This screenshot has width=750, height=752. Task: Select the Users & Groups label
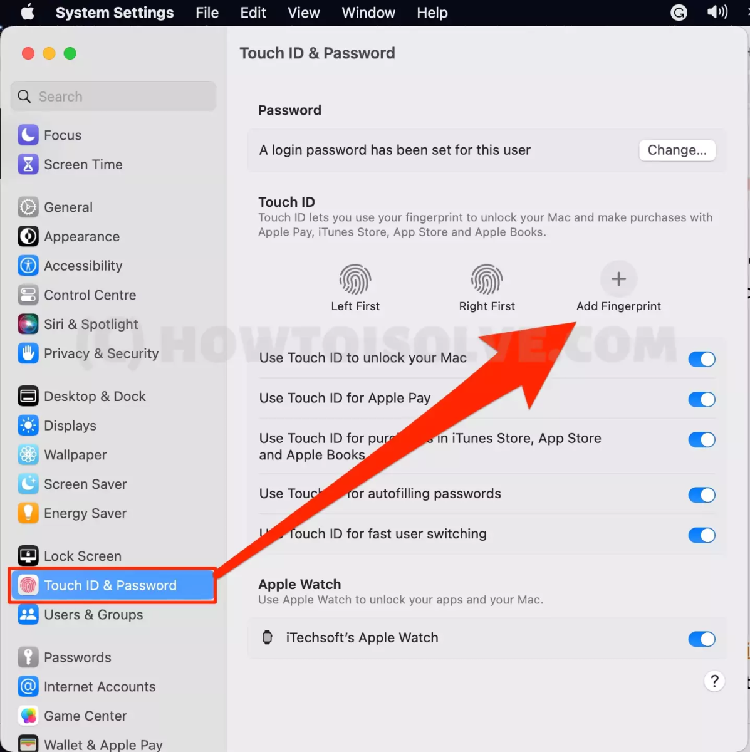coord(93,615)
